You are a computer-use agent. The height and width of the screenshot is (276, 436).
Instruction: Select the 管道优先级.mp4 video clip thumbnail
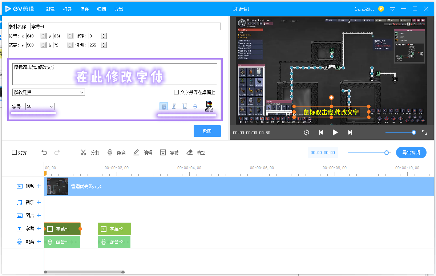pyautogui.click(x=58, y=186)
